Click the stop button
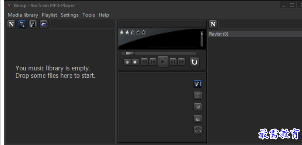This screenshot has height=145, width=302. [135, 62]
